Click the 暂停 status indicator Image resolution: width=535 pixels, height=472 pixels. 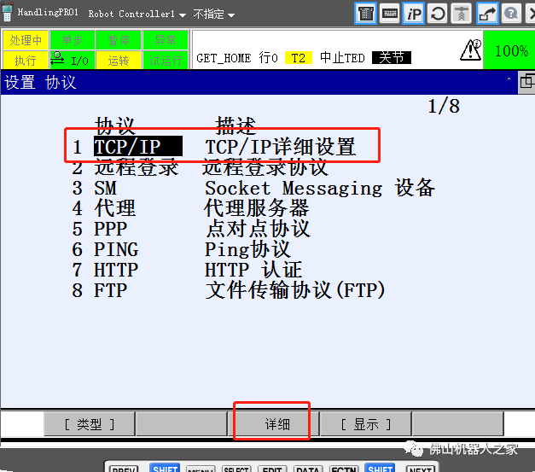[119, 40]
